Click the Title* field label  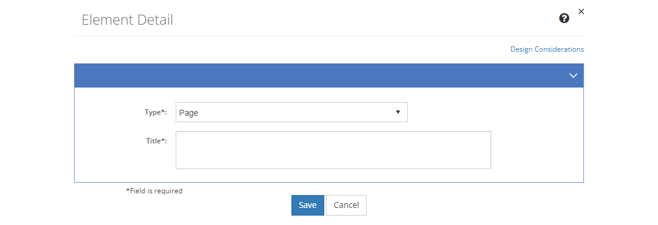(x=156, y=140)
